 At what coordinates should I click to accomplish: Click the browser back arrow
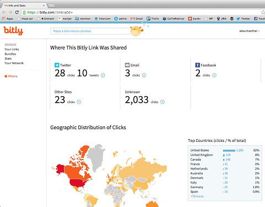(4, 12)
